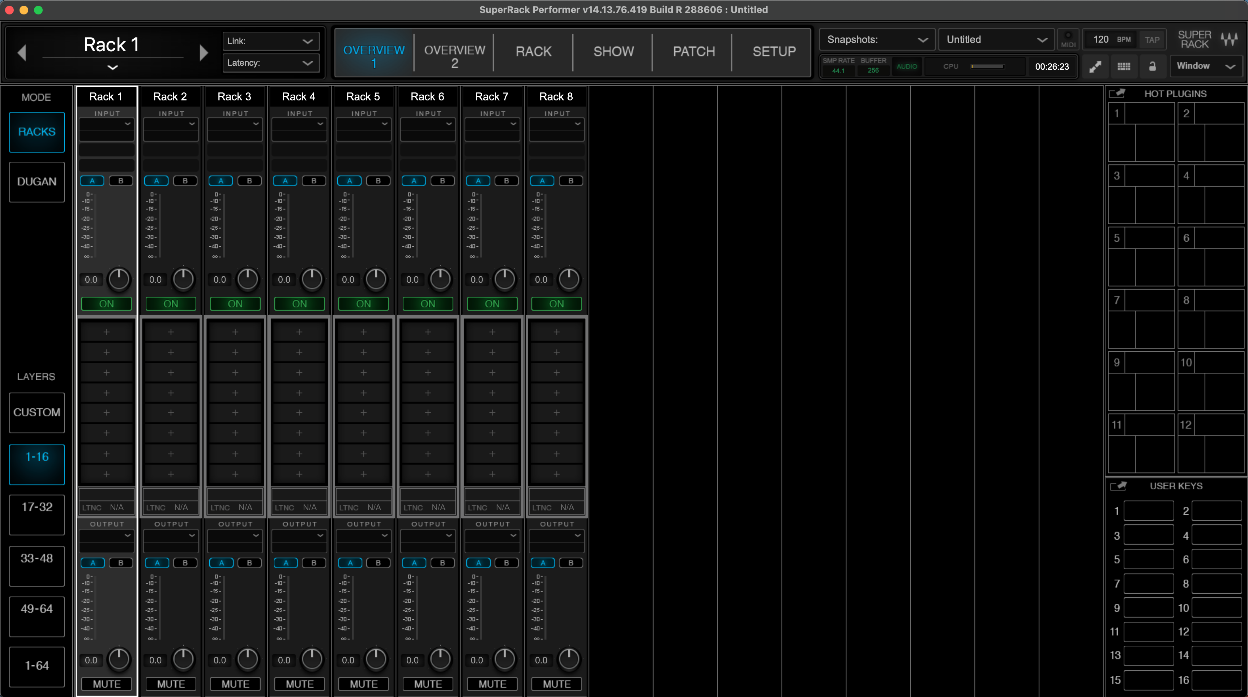
Task: Go to the previous rack with the left arrow
Action: click(21, 52)
